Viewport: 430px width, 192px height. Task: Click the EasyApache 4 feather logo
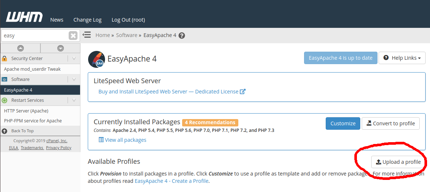coord(97,59)
